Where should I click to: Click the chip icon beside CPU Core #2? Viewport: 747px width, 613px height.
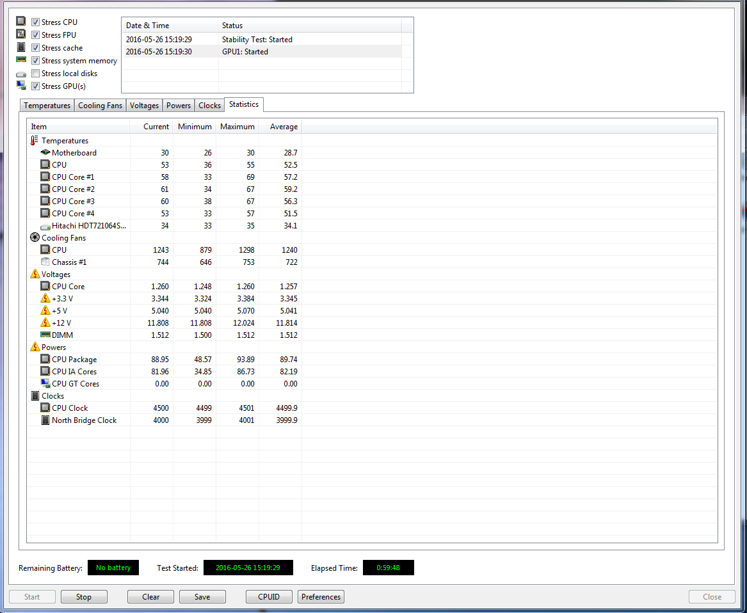pyautogui.click(x=45, y=189)
